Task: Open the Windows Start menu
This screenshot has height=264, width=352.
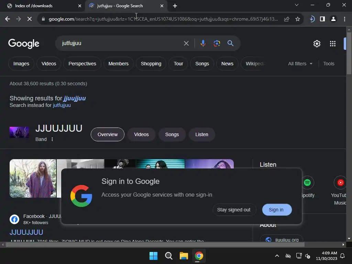Action: click(154, 256)
